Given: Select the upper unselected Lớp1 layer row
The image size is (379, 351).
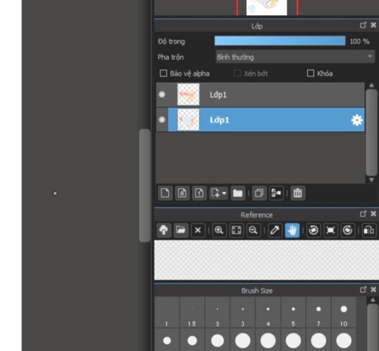Looking at the screenshot, I should pos(260,94).
